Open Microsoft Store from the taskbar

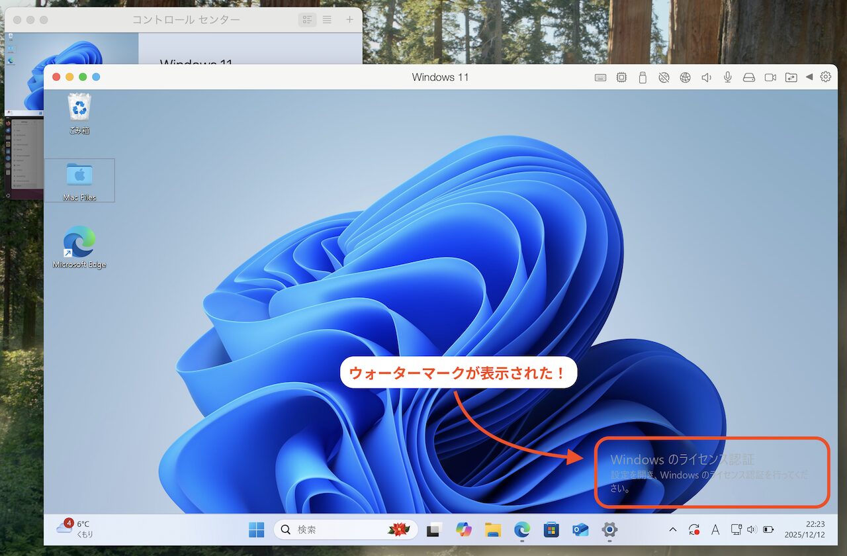pos(551,530)
